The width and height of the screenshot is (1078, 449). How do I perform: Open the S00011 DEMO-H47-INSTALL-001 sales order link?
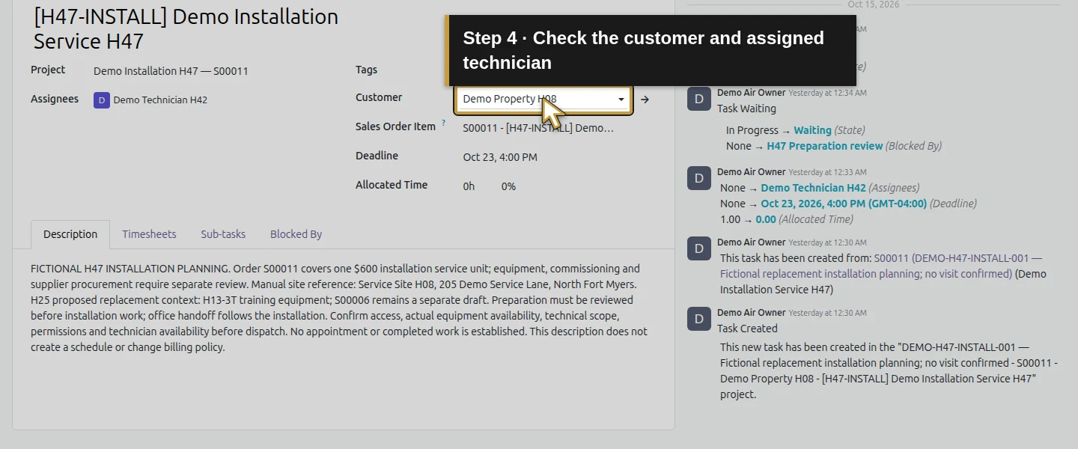point(881,266)
